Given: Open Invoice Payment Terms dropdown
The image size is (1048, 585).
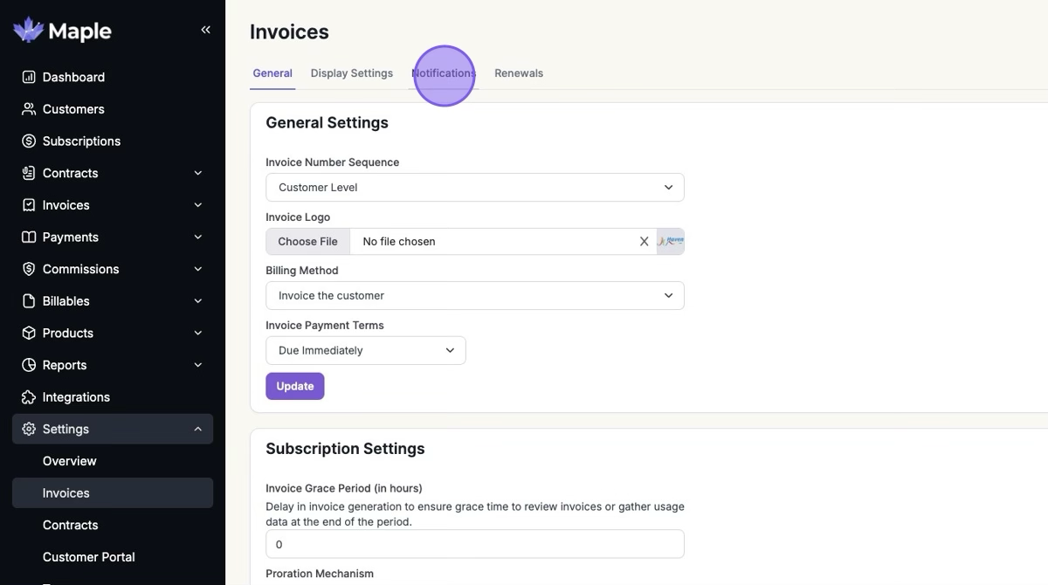Looking at the screenshot, I should point(365,350).
